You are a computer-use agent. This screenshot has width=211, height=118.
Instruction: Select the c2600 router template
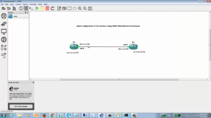18,16
